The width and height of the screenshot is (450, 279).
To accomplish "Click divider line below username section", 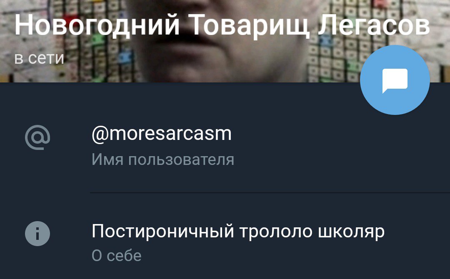I will point(270,193).
